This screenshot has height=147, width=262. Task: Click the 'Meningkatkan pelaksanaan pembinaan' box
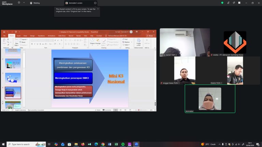(73, 65)
